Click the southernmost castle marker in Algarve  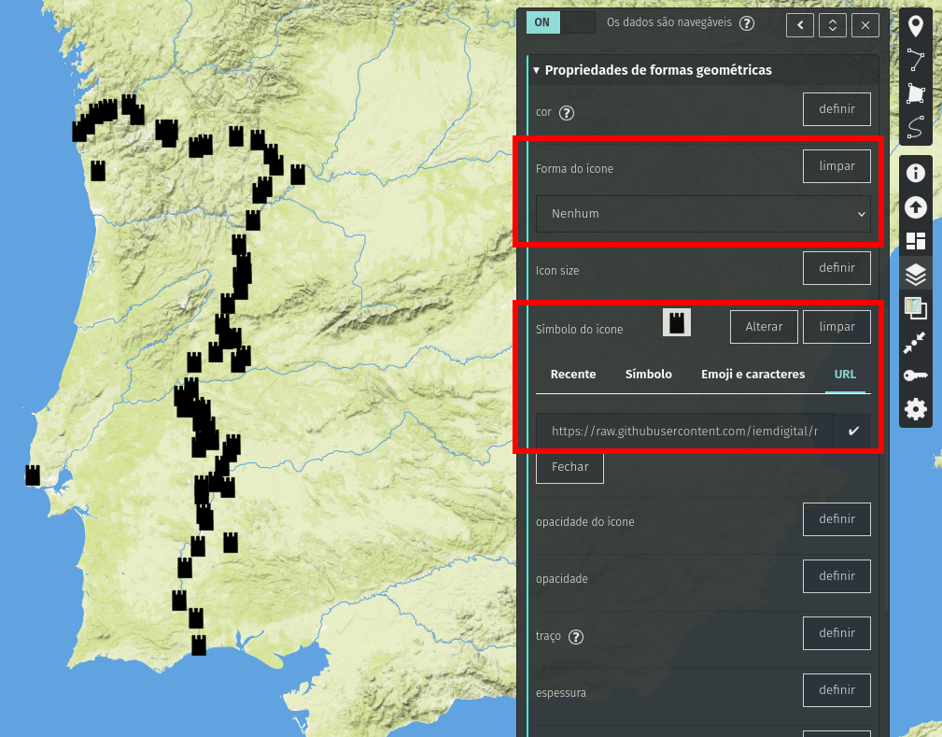(199, 645)
